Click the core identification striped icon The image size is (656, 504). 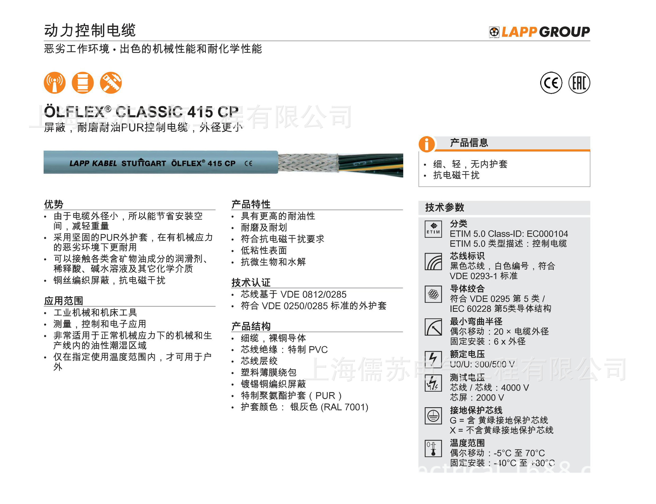click(433, 262)
